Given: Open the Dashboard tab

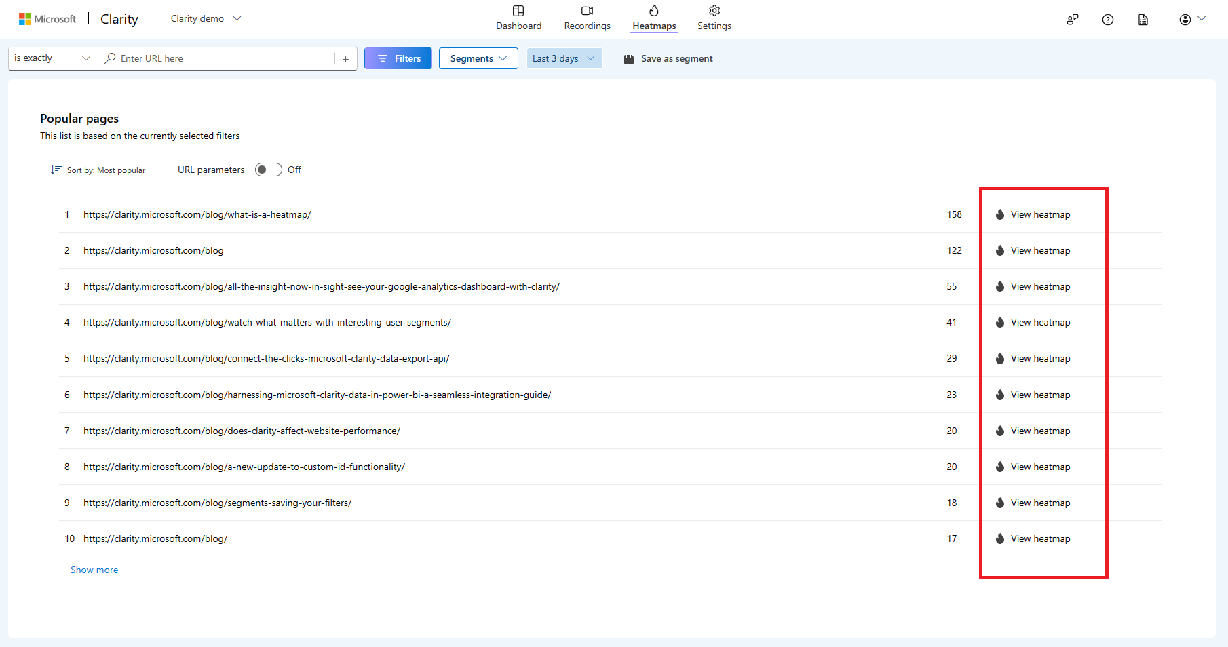Looking at the screenshot, I should point(518,18).
